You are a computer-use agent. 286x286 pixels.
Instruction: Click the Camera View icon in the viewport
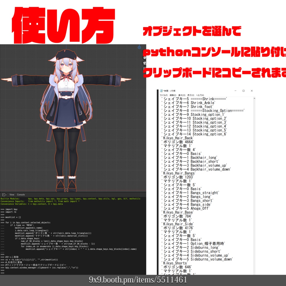(144, 63)
